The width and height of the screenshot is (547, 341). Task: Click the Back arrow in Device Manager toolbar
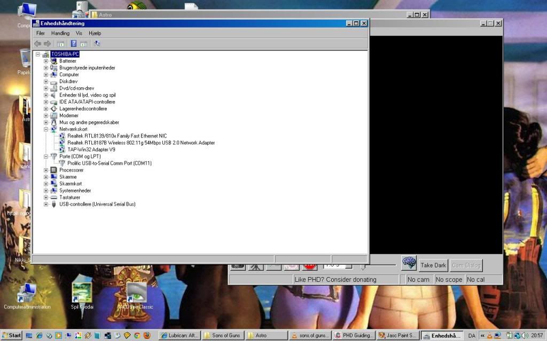pos(38,44)
